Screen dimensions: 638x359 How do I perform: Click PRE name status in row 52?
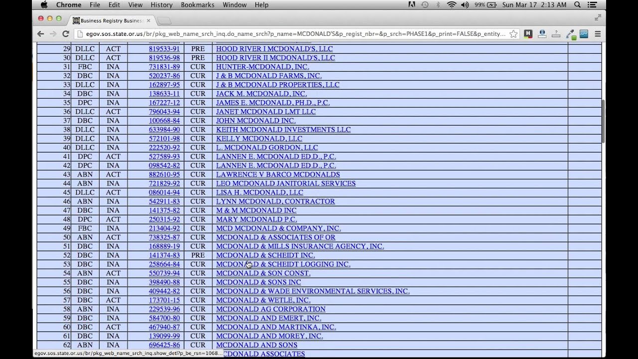[198, 255]
